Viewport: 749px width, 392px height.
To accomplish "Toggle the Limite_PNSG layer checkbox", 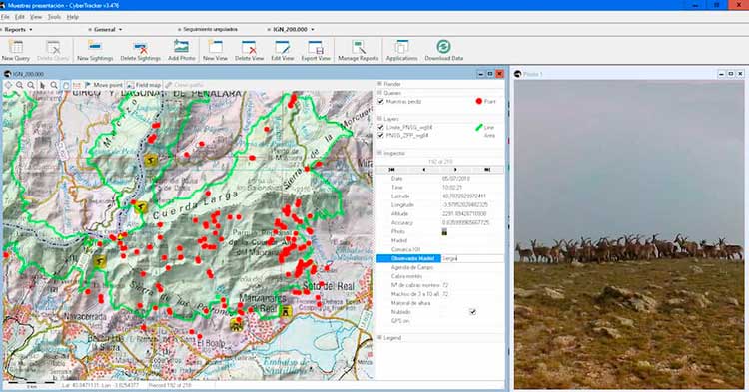I will [x=380, y=128].
